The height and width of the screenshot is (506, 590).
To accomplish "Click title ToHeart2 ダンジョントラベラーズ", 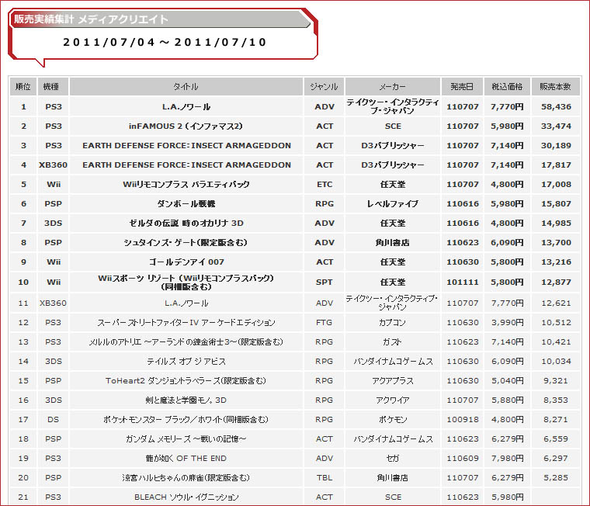I will 186,381.
